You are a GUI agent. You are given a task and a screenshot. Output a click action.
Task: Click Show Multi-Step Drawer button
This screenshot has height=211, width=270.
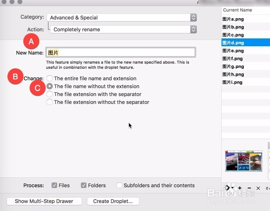[44, 201]
